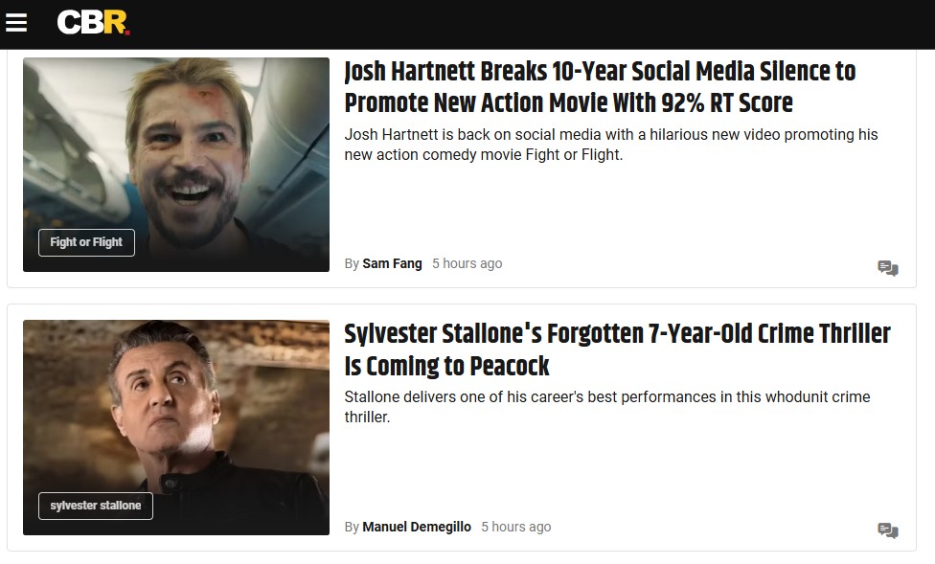This screenshot has width=935, height=564.
Task: Click the Josh Hartnett article summary text
Action: pos(610,145)
